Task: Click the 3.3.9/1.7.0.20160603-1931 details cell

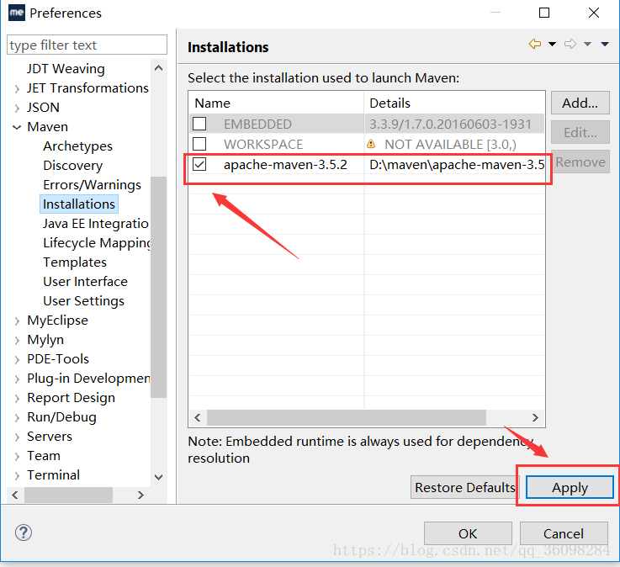Action: click(x=450, y=125)
